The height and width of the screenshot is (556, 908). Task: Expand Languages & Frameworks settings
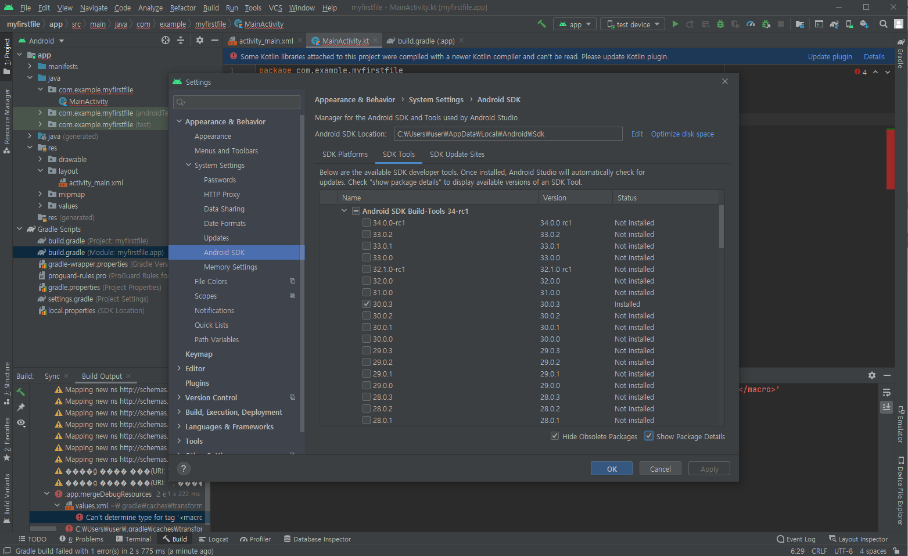click(179, 426)
